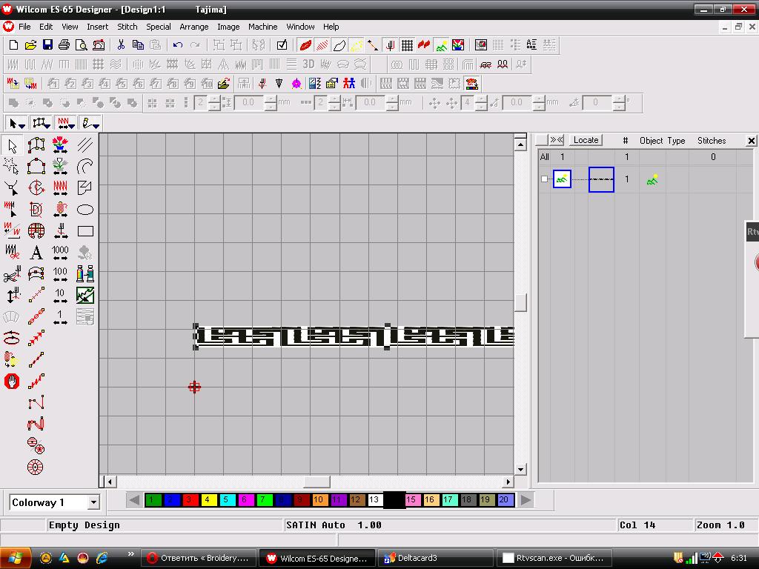This screenshot has width=759, height=569.
Task: Select the ellipse shape tool
Action: (85, 210)
